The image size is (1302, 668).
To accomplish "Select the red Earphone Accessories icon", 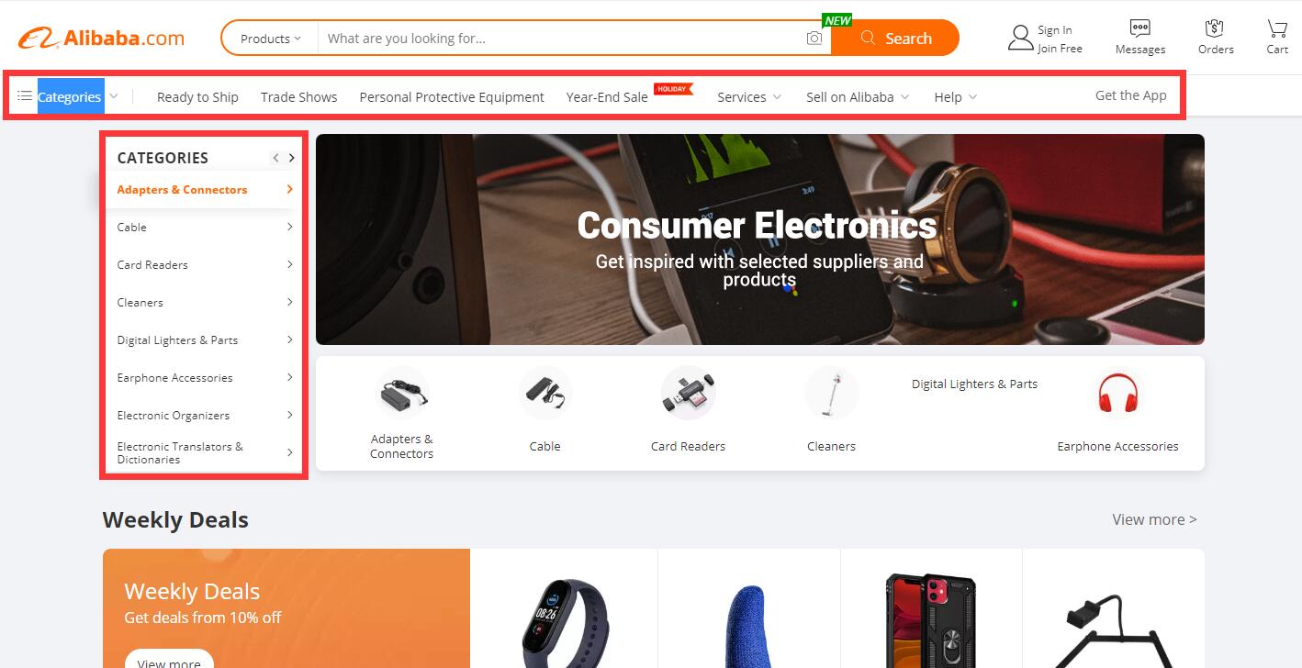I will (x=1117, y=393).
